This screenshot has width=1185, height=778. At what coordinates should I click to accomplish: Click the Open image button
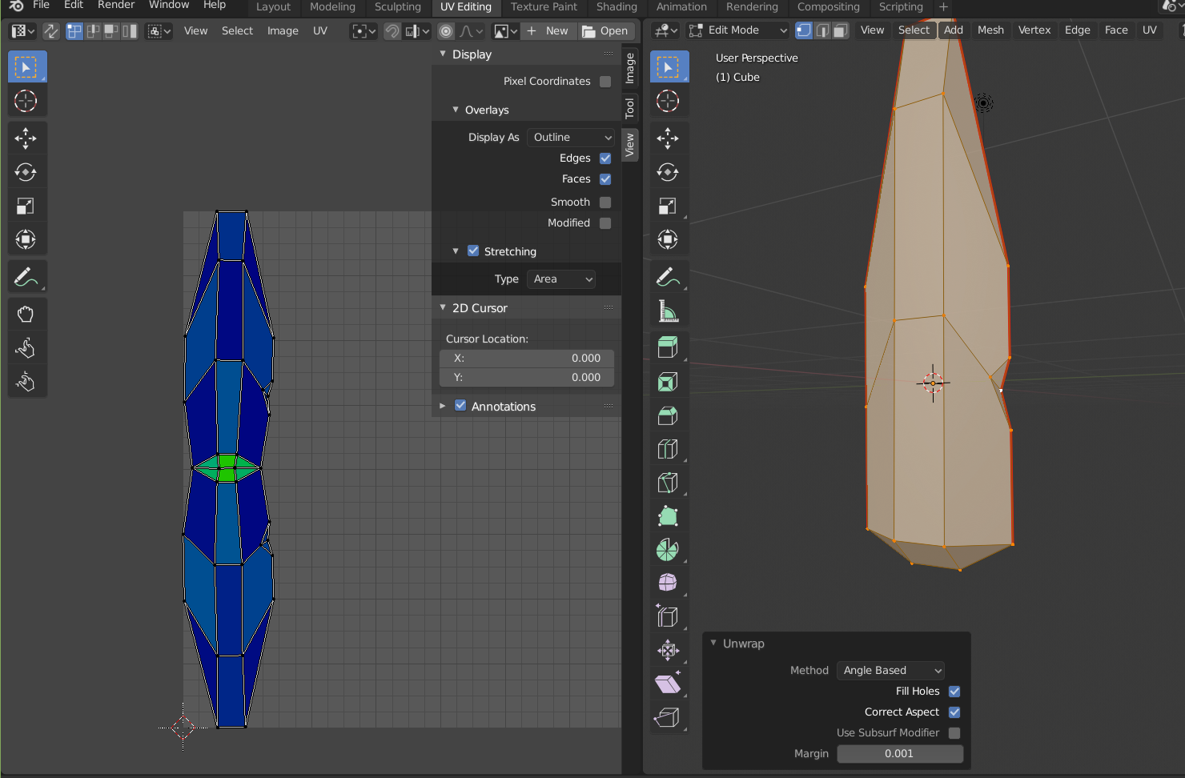(x=605, y=31)
